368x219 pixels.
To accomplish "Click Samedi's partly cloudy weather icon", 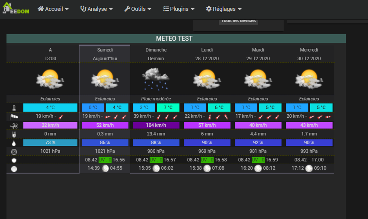I will tap(105, 79).
